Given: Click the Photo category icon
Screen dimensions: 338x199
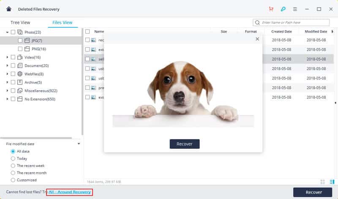Looking at the screenshot, I should click(20, 32).
